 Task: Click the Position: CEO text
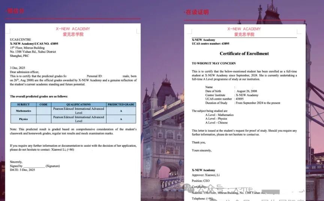point(200,181)
